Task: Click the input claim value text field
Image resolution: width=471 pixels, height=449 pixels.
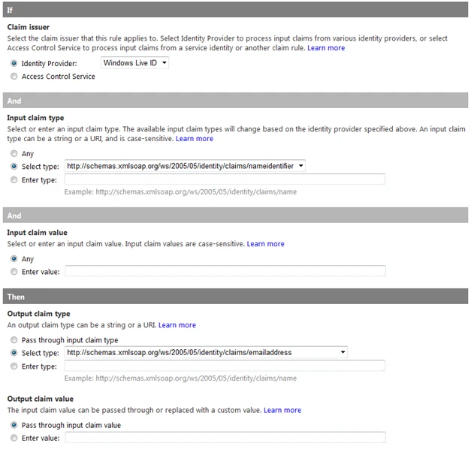Action: pos(225,271)
